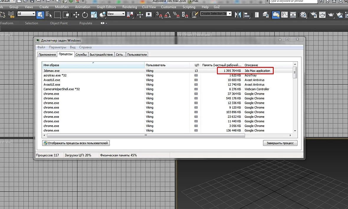Open the Rendered Frame Window

[x=322, y=15]
